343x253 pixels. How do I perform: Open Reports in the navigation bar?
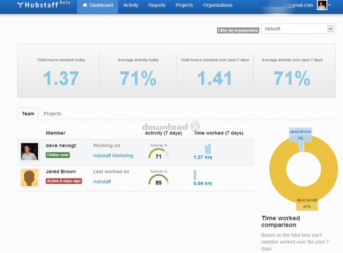pos(157,6)
